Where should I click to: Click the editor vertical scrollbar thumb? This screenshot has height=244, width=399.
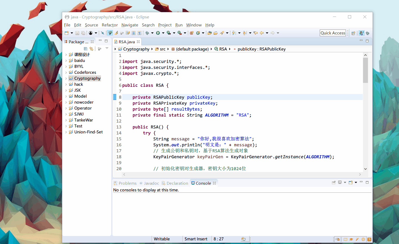point(365,70)
